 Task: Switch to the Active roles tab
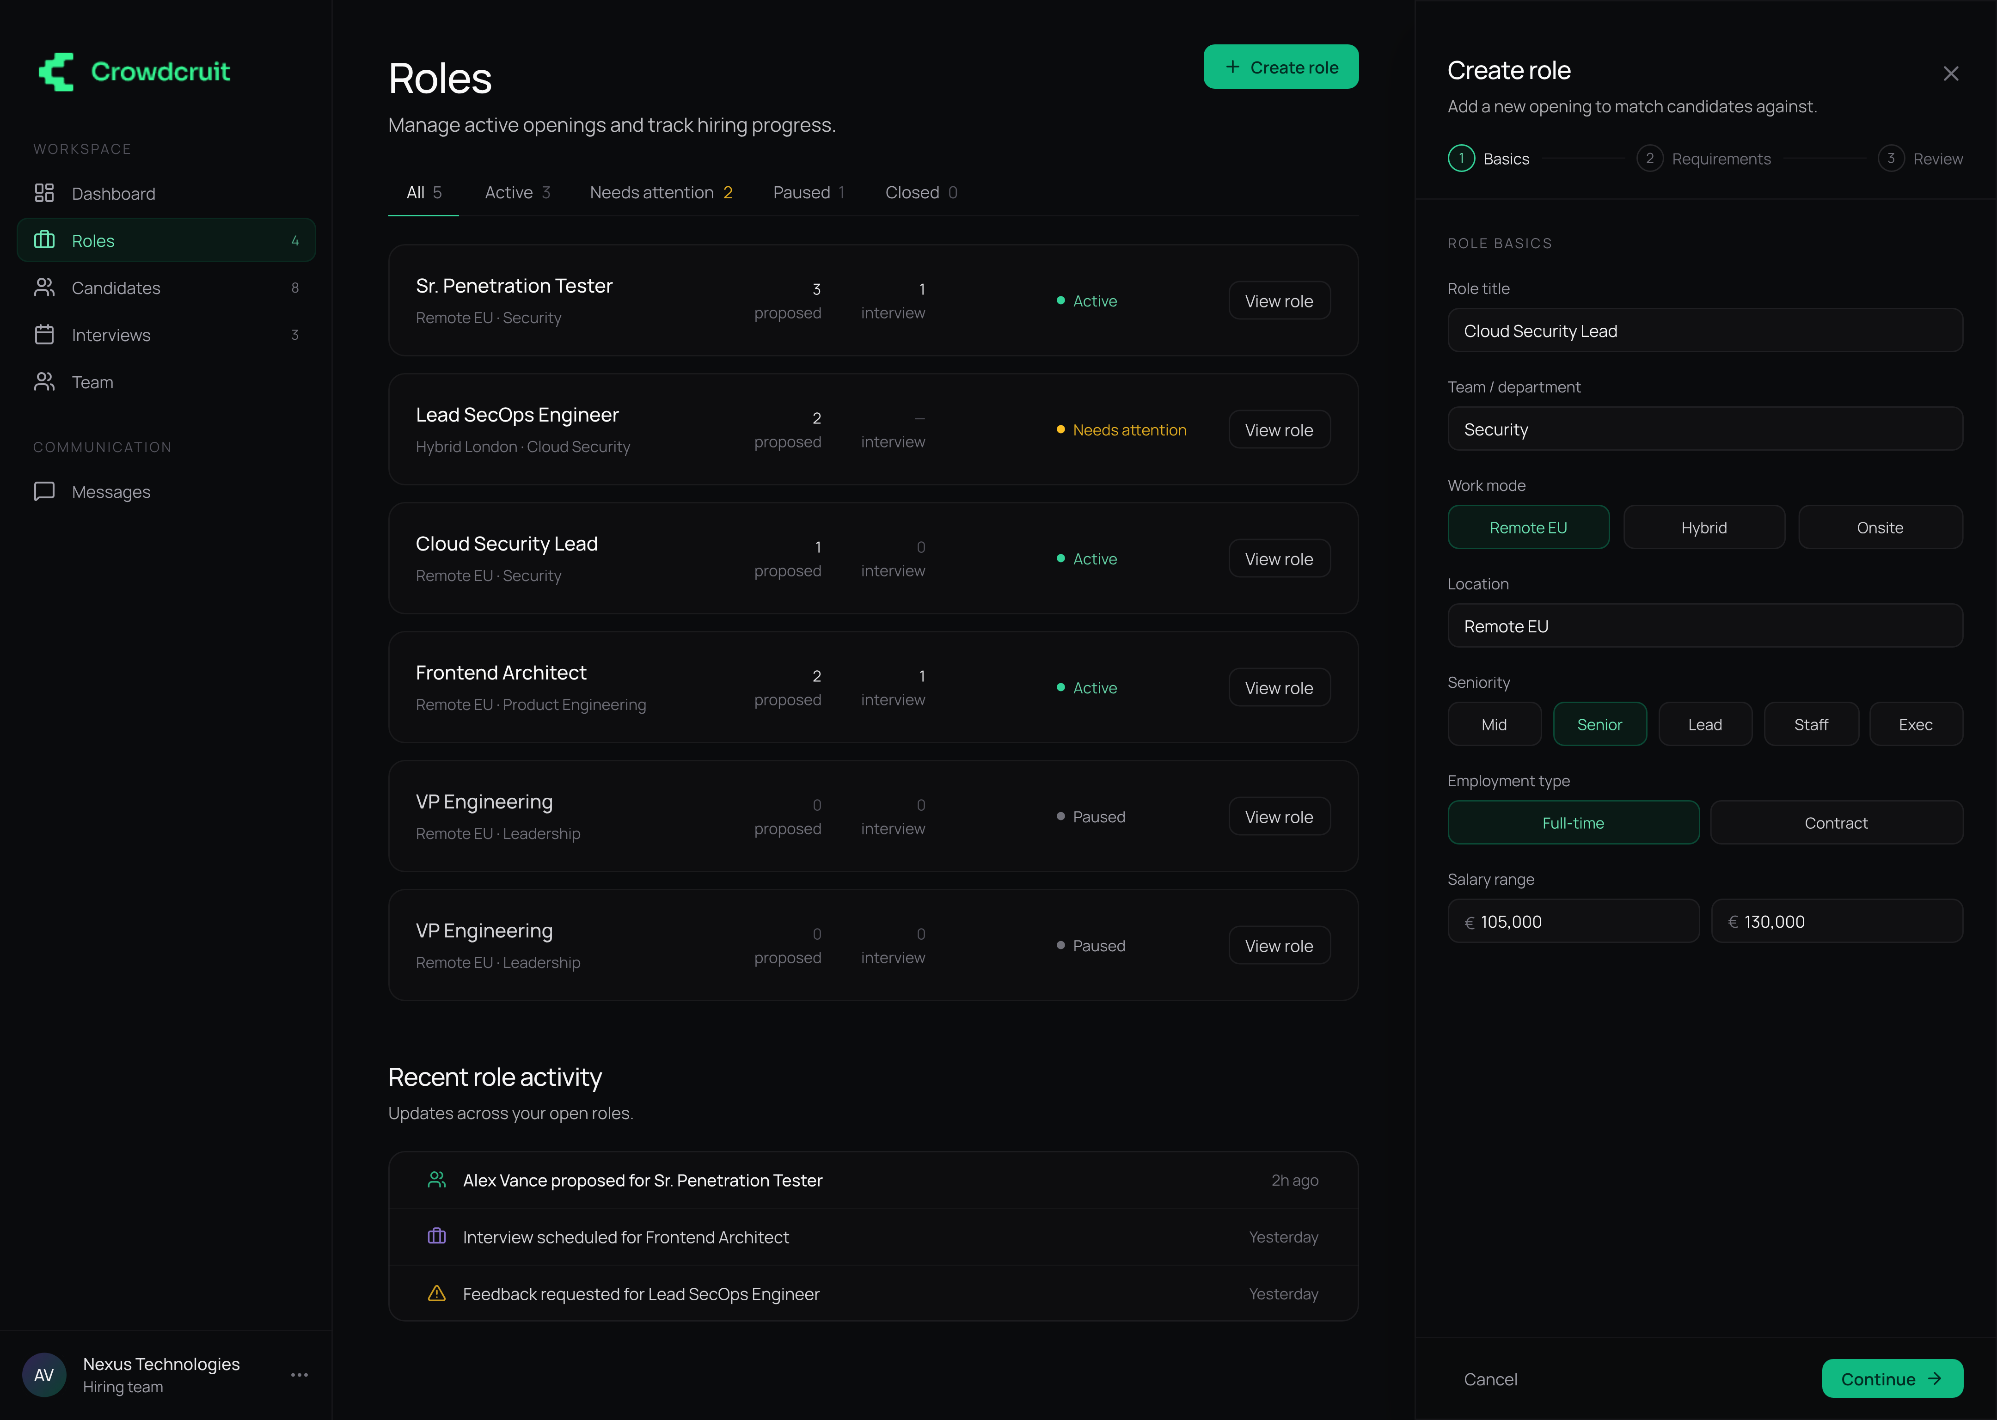[518, 192]
